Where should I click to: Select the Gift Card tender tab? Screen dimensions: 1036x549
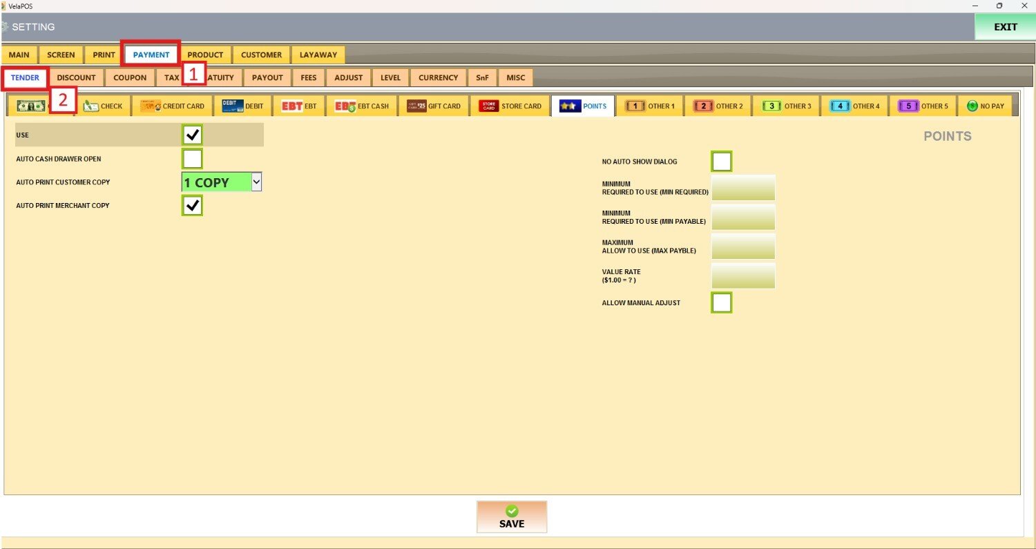click(x=434, y=106)
